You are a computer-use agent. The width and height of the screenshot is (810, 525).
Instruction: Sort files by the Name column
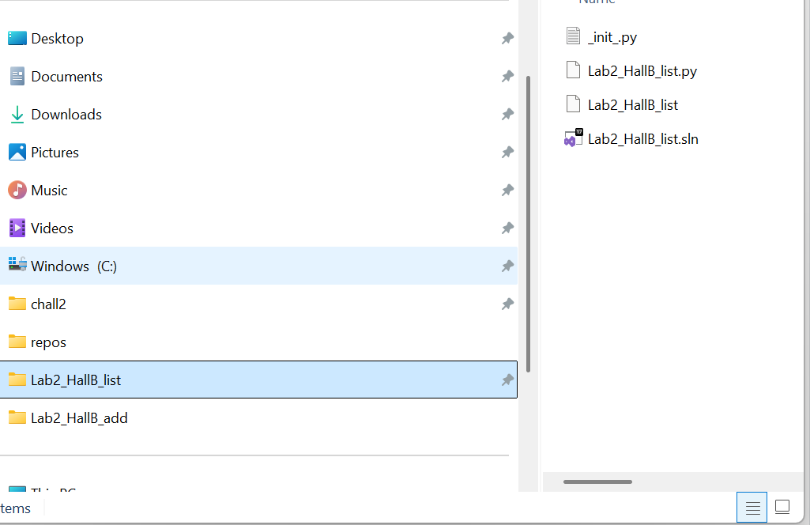click(x=597, y=3)
